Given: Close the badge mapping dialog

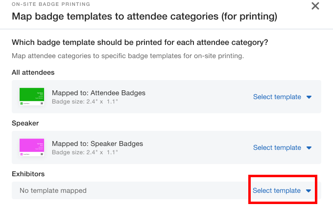Looking at the screenshot, I should pos(315,6).
